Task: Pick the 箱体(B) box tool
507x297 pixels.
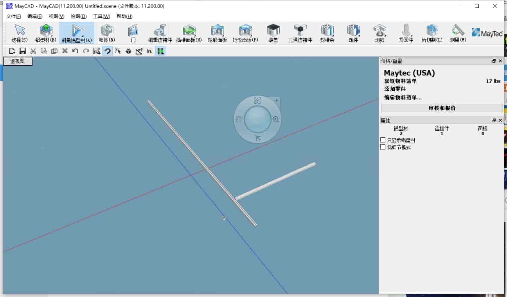Action: [x=107, y=33]
